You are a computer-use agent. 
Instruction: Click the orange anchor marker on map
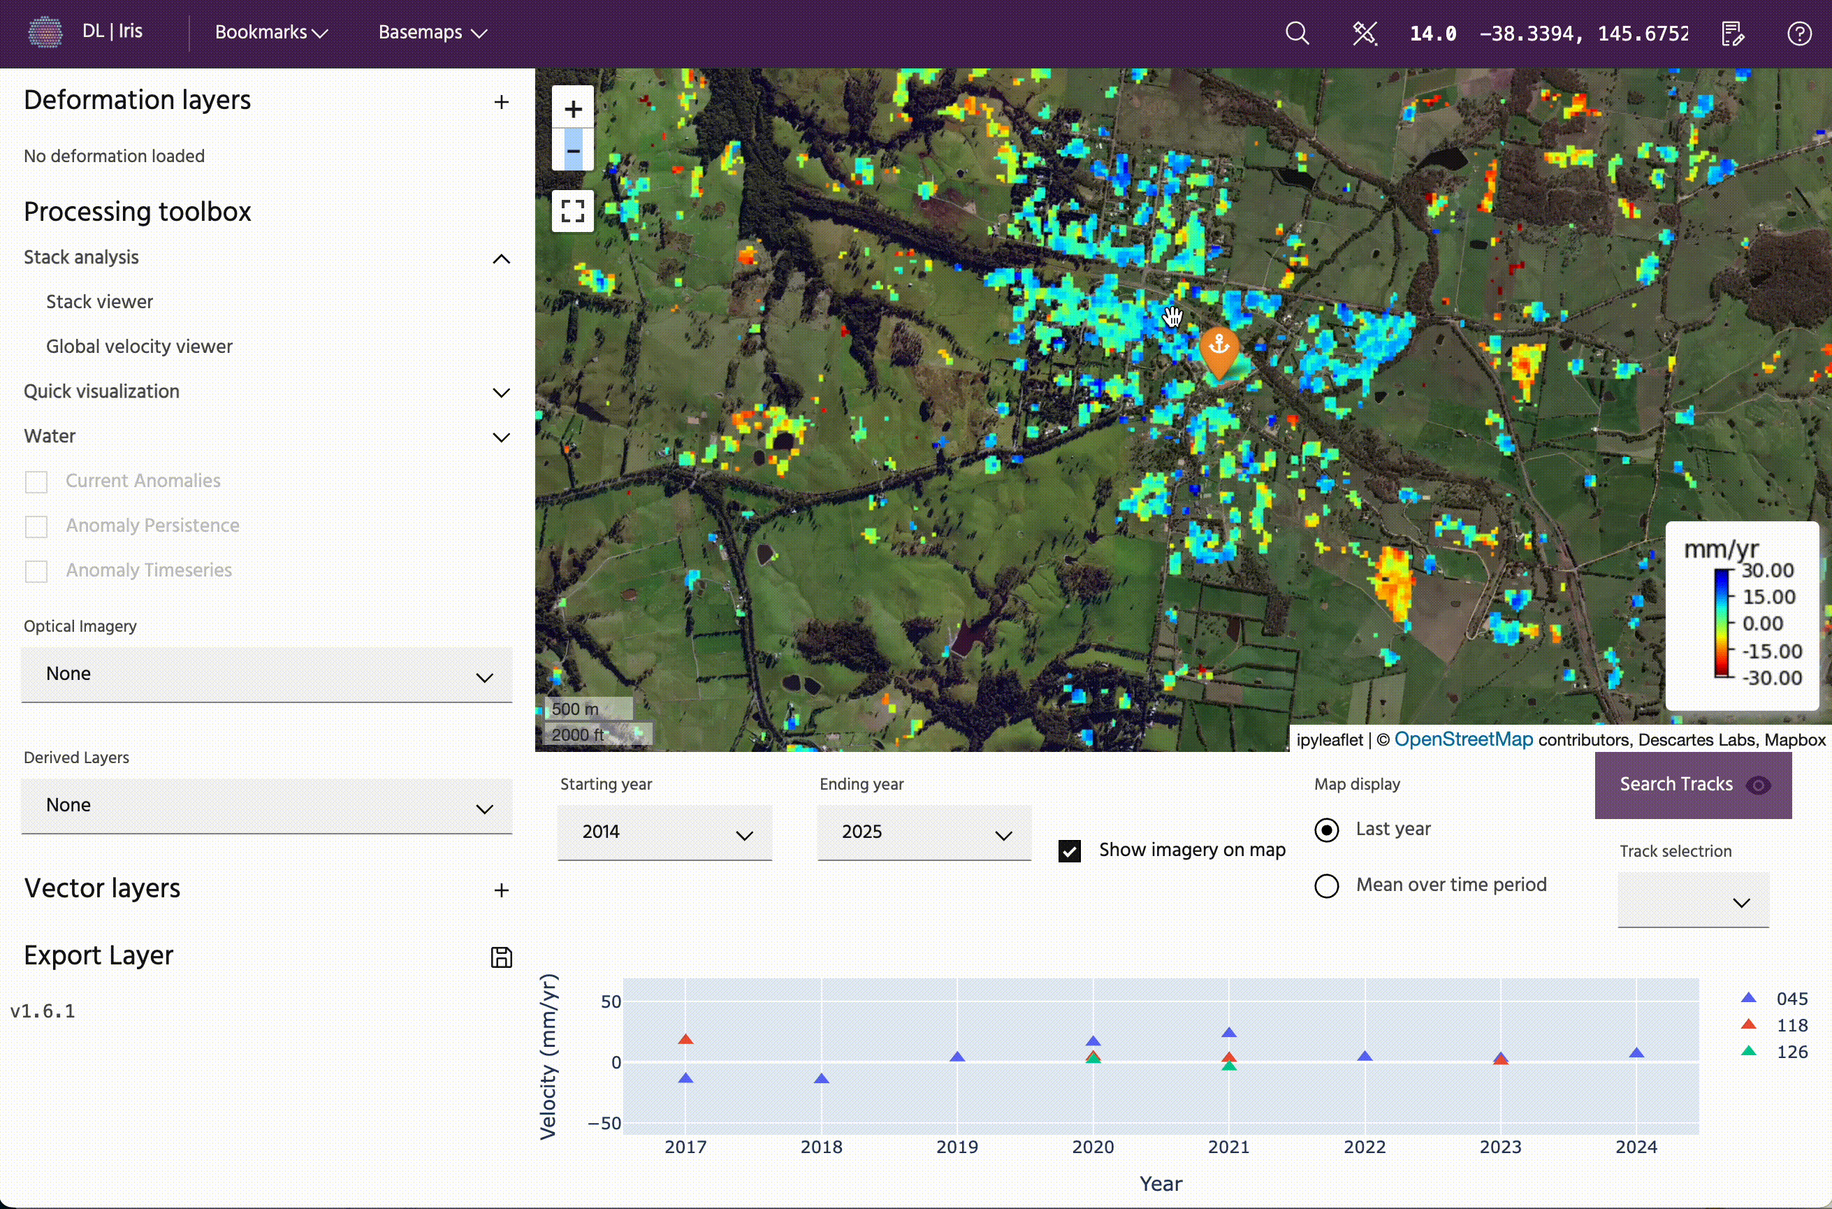tap(1219, 347)
